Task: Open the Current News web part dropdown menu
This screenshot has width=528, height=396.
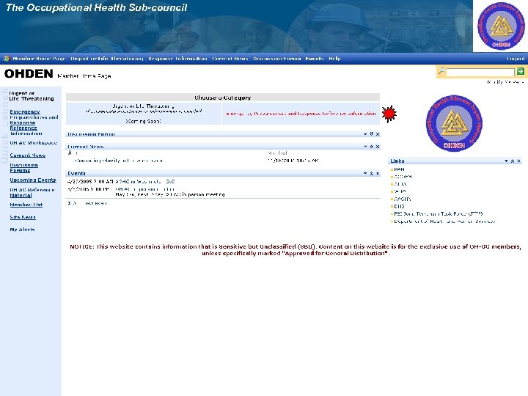Action: click(365, 147)
